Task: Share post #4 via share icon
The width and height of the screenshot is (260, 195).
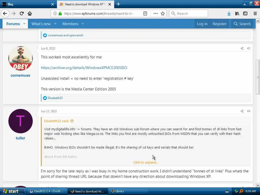Action: click(x=242, y=111)
